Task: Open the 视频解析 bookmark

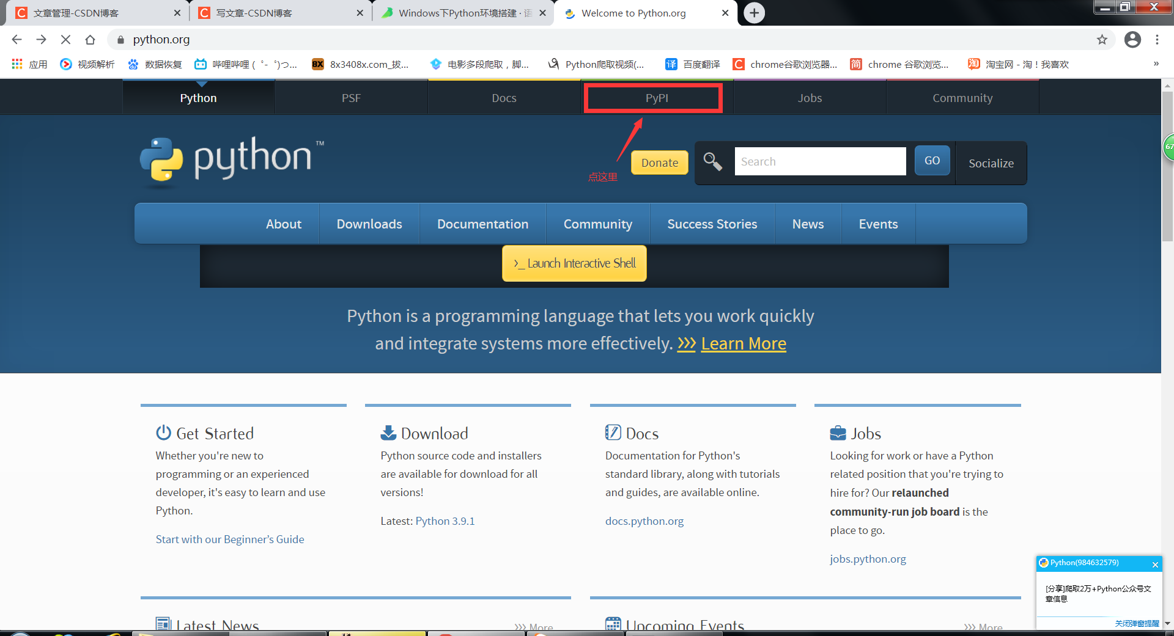Action: [87, 64]
